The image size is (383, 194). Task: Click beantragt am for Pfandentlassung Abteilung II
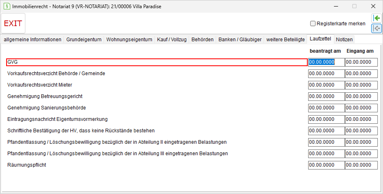pos(327,142)
